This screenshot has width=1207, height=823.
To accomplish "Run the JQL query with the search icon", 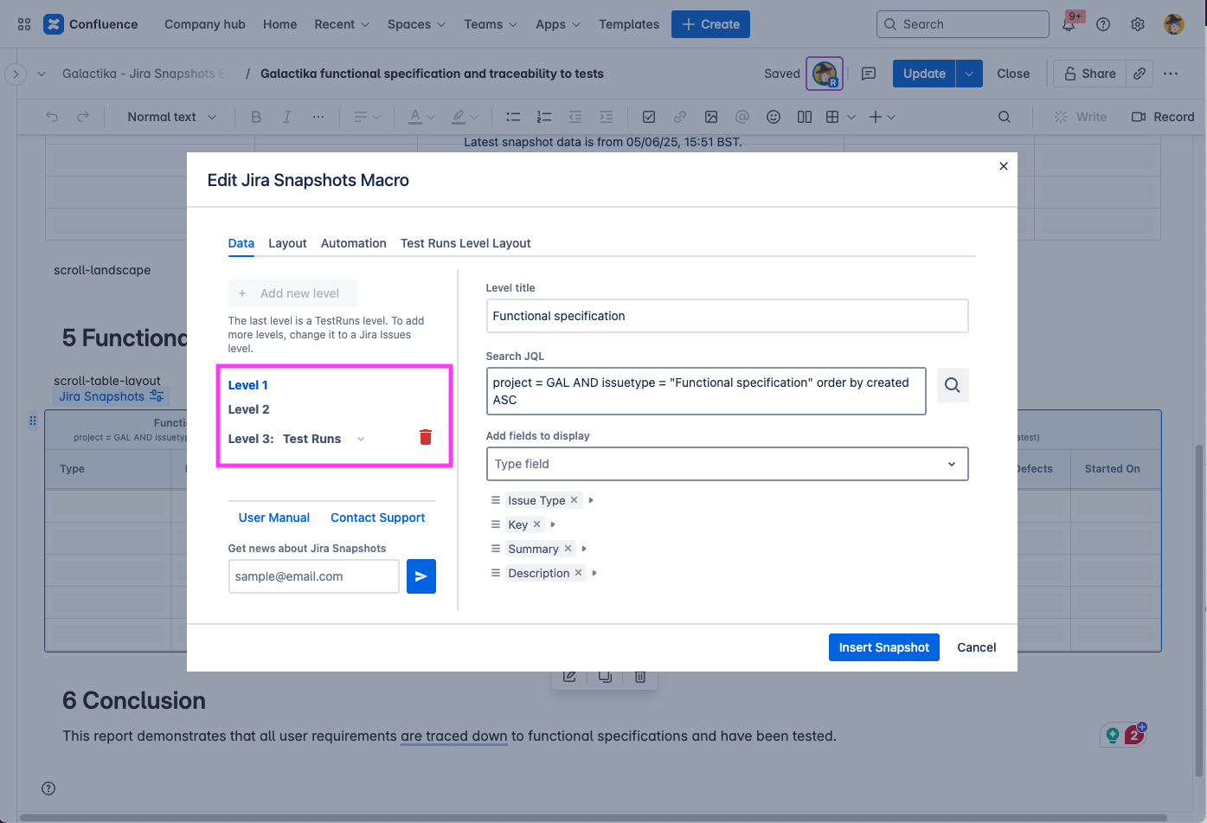I will (x=953, y=384).
